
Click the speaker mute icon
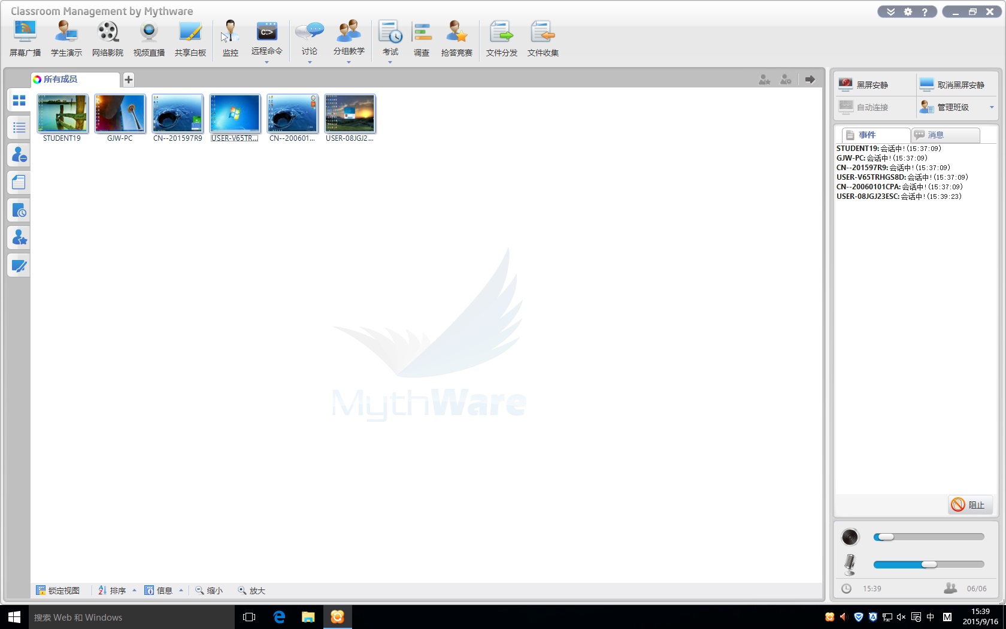coord(850,537)
